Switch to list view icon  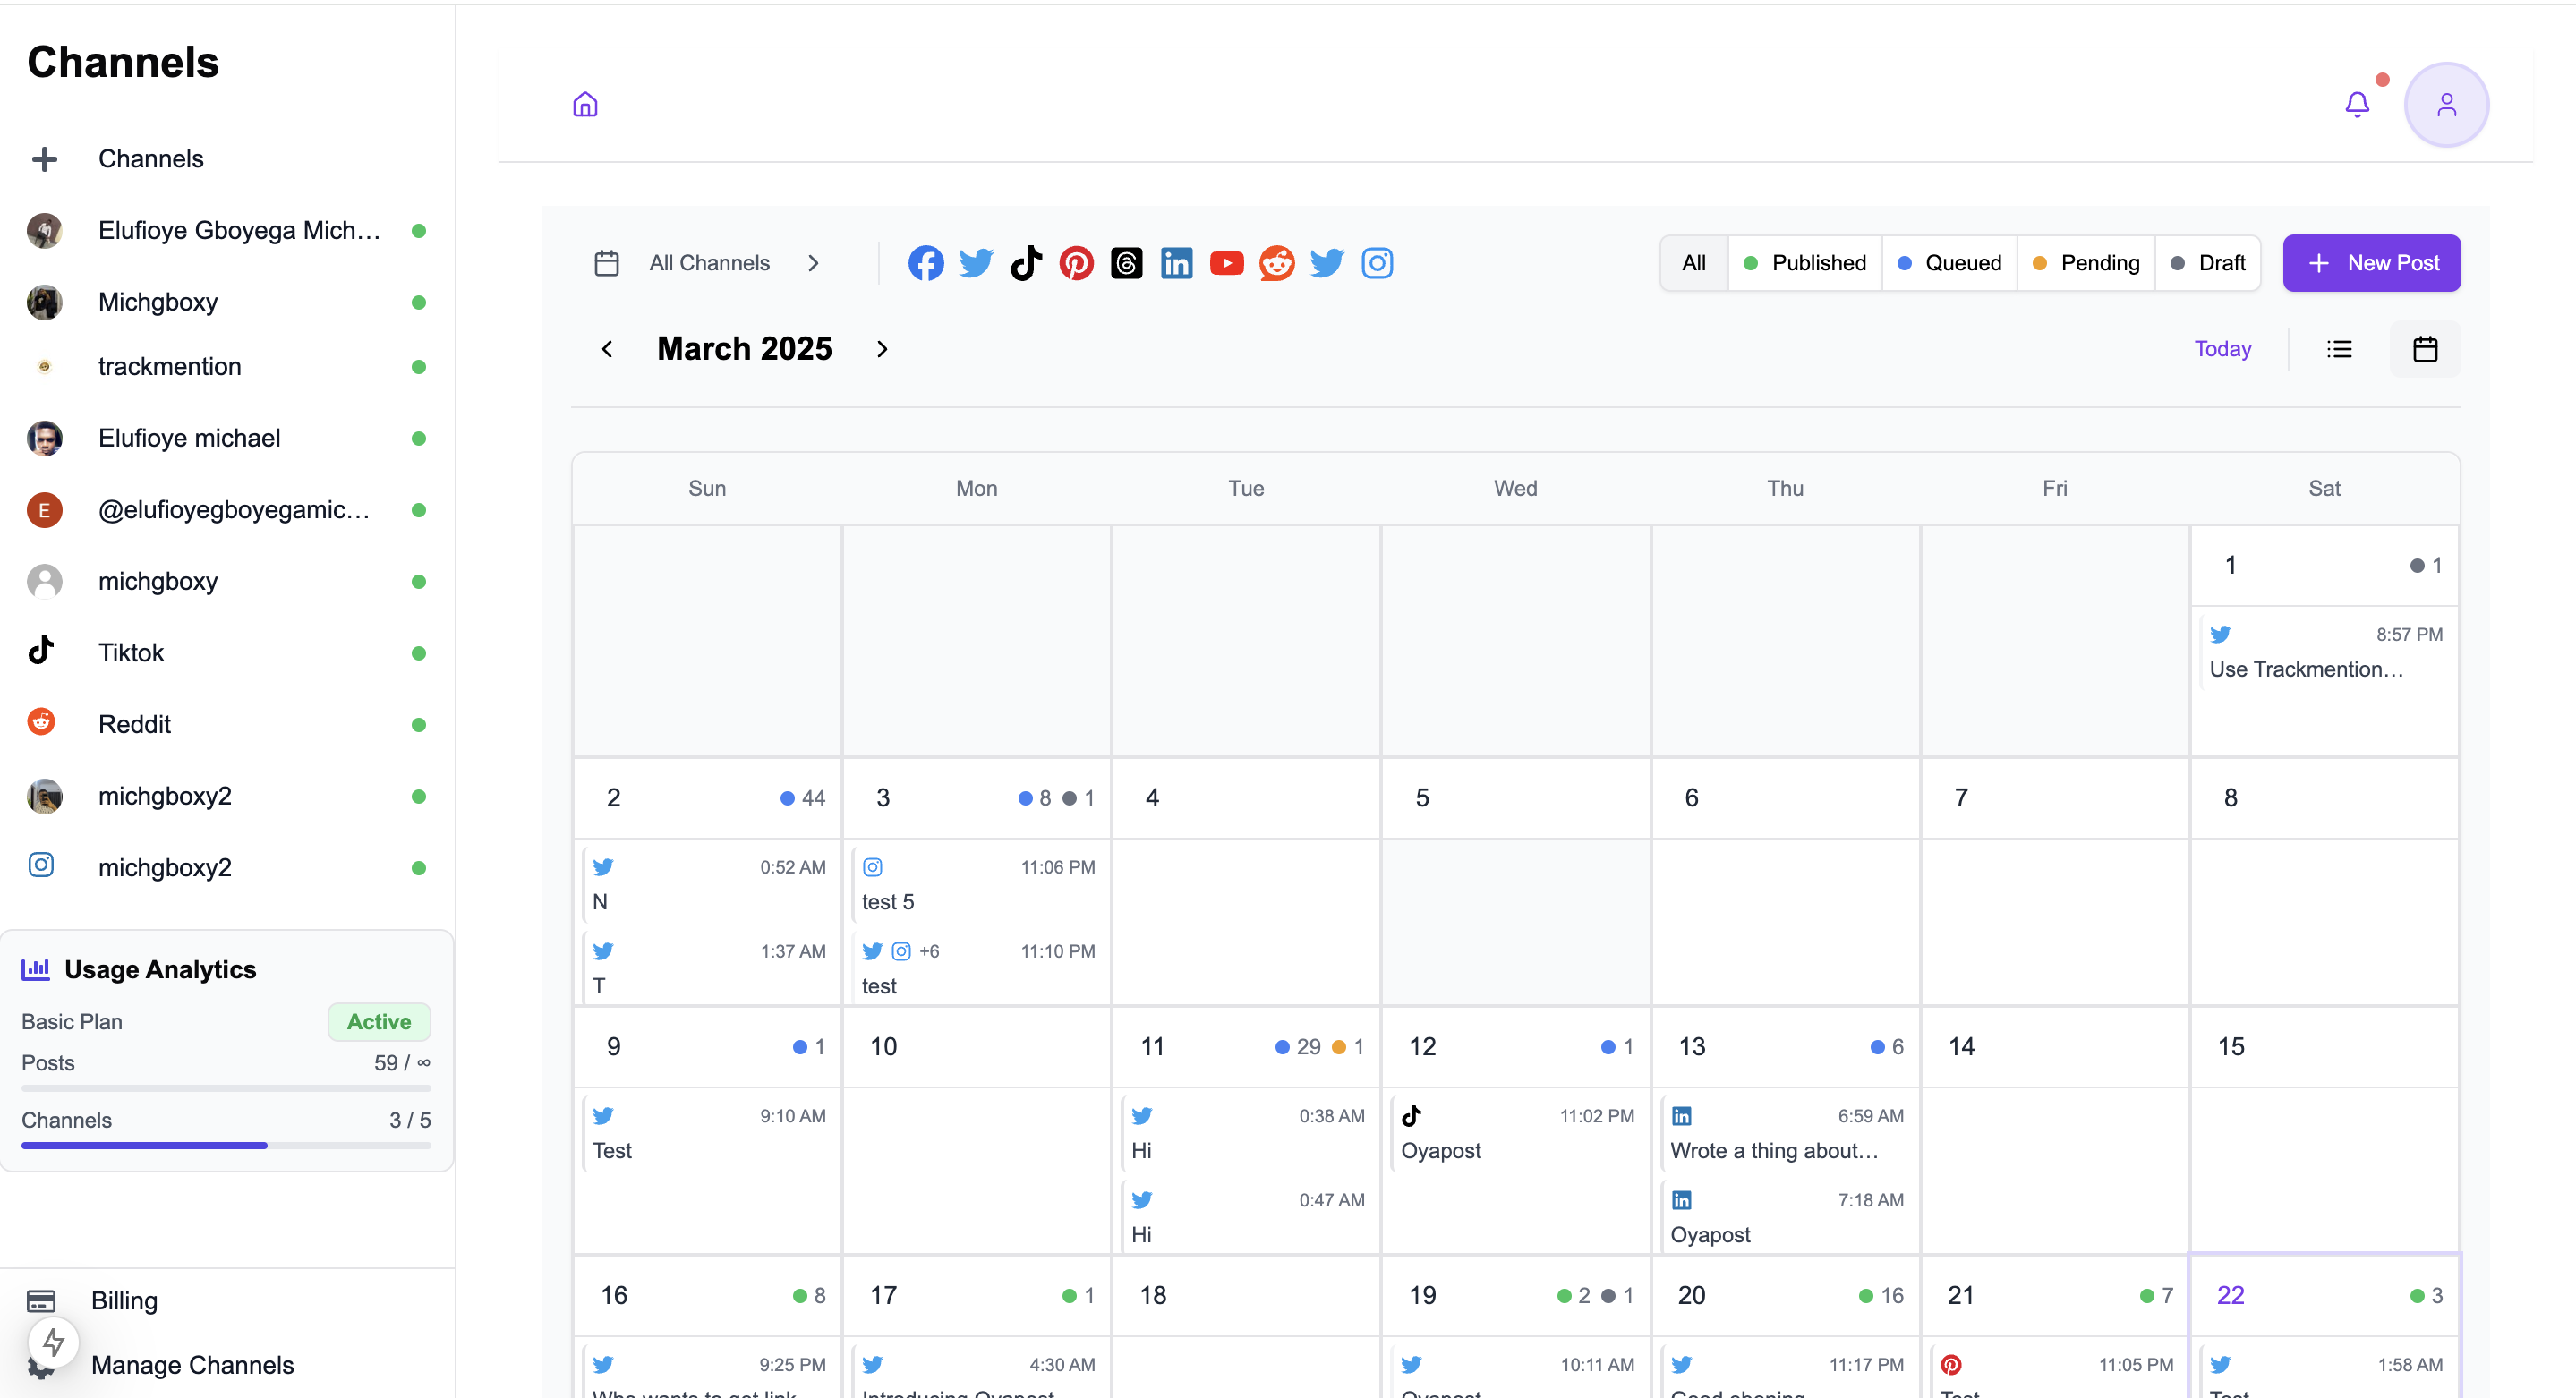[x=2339, y=349]
